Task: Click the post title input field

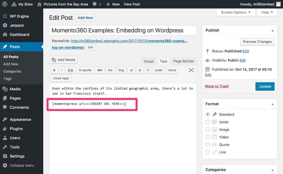Action: pyautogui.click(x=123, y=30)
